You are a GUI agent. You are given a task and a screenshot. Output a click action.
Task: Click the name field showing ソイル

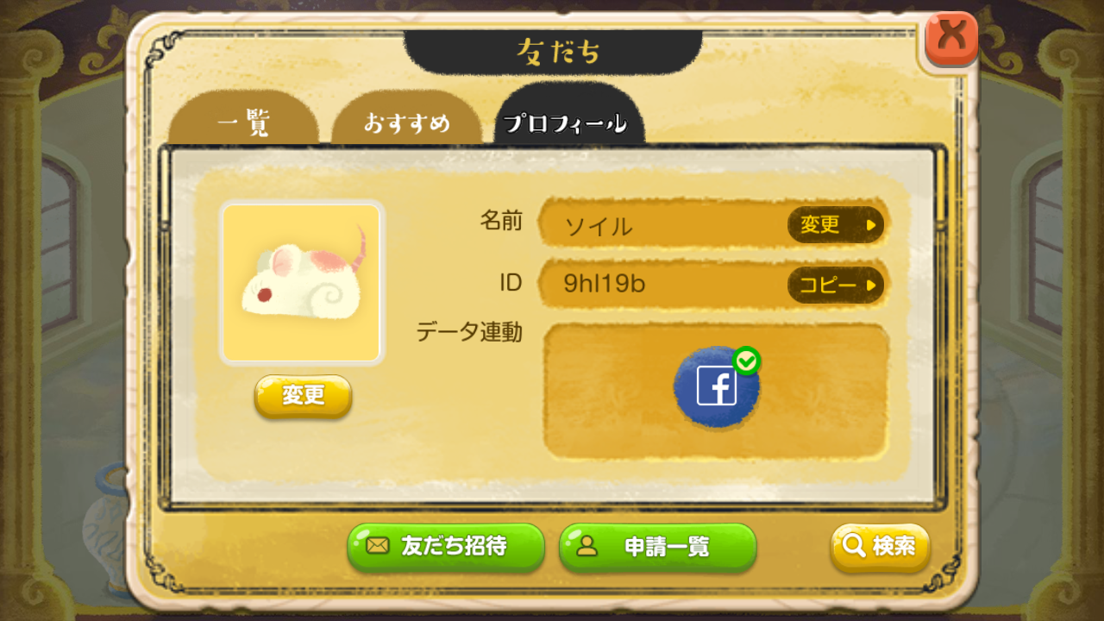[x=714, y=225]
